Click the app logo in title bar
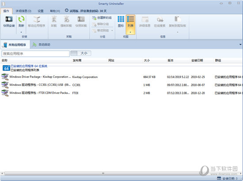Viewport: 243px width, 181px height. 4,4
